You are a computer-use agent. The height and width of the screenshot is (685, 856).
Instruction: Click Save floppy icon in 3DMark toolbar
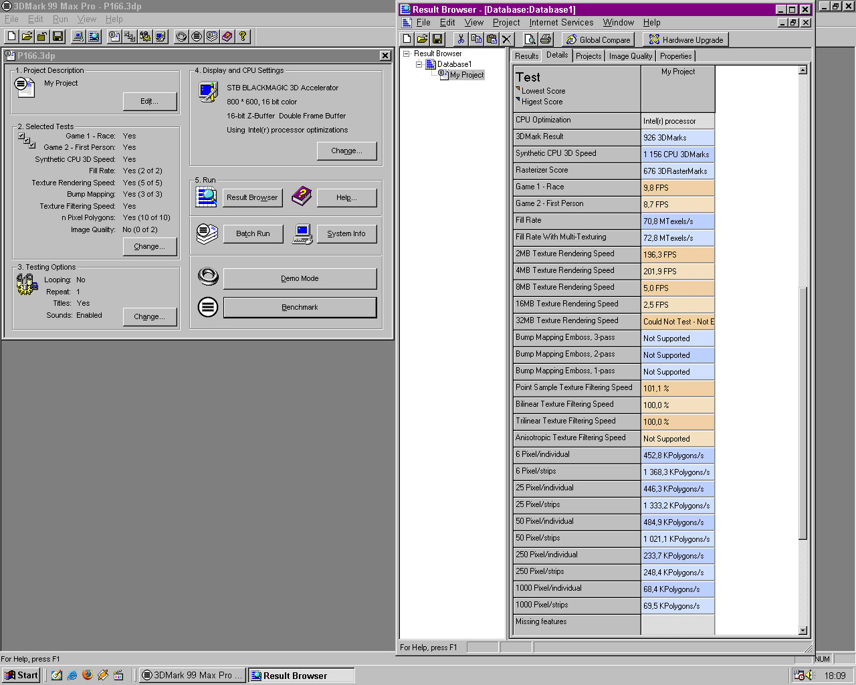(58, 36)
